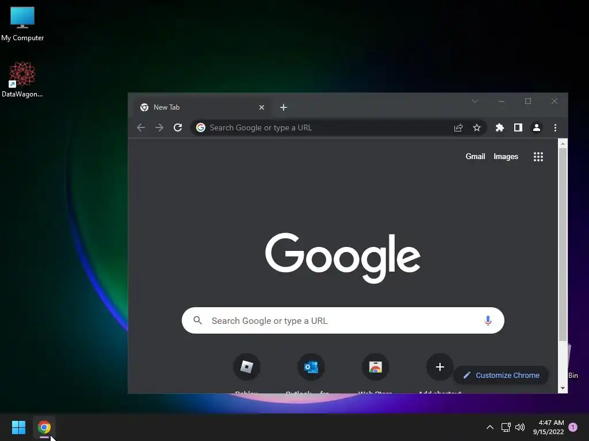The image size is (589, 441).
Task: Open volume icon in system tray
Action: [520, 427]
